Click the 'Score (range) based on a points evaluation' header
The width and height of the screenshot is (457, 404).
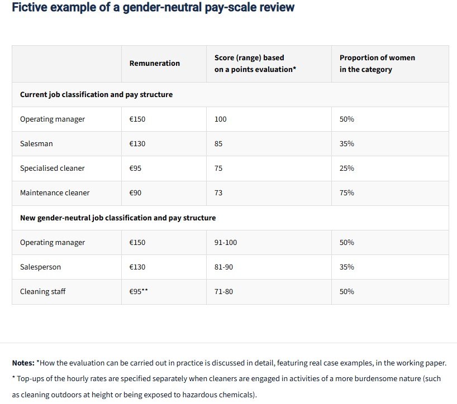(x=249, y=64)
